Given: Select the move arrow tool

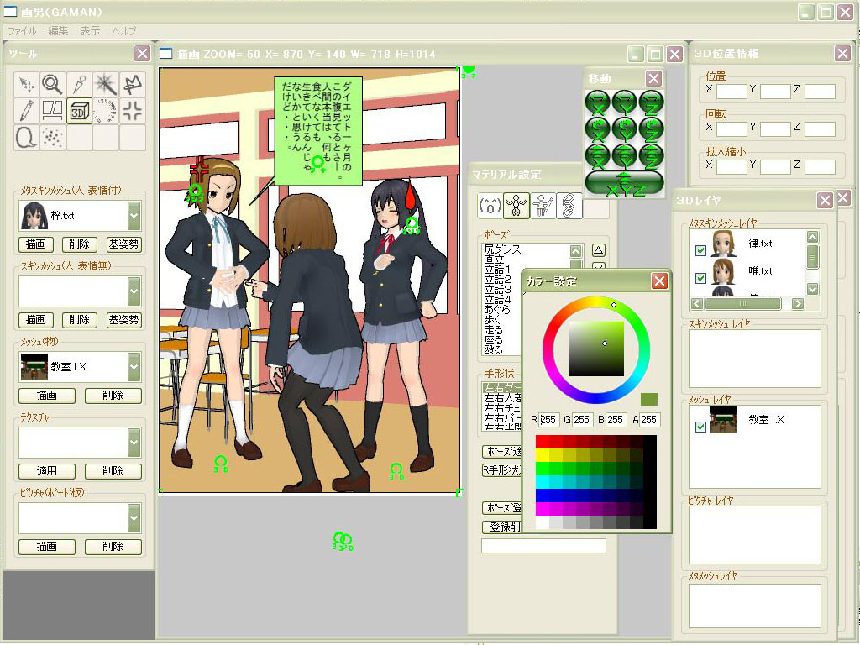Looking at the screenshot, I should 26,85.
